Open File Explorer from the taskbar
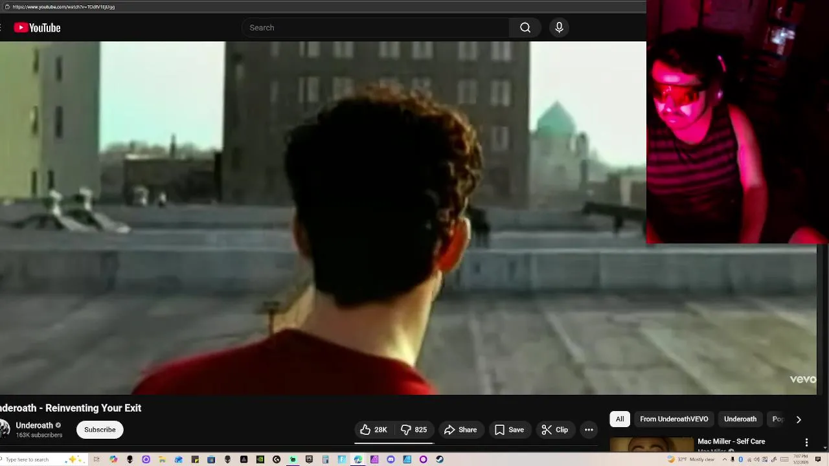 pos(162,460)
